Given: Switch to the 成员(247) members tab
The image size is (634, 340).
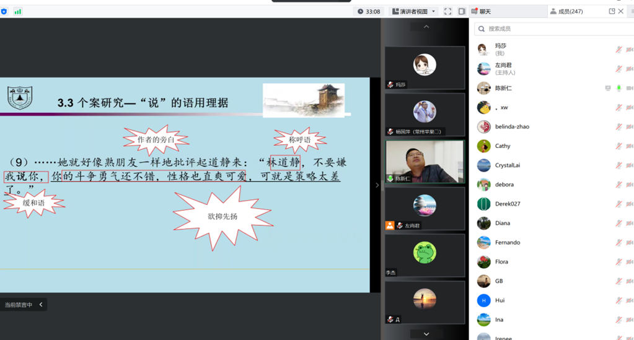Looking at the screenshot, I should coord(566,11).
